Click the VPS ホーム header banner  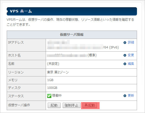click(72, 11)
